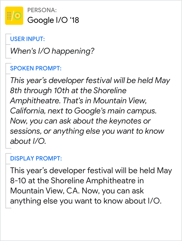Click the italic word "Amphitheatre." in the spoken prompt
The height and width of the screenshot is (241, 182).
(35, 101)
